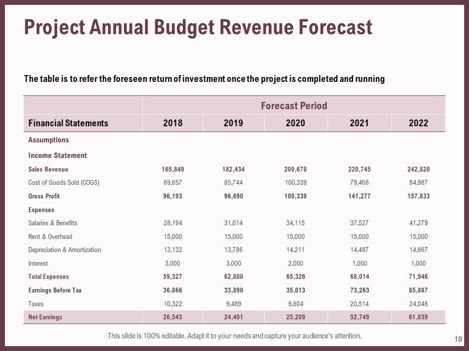Screen dimensions: 469x351
Task: Click the Assumptions row label
Action: click(48, 140)
